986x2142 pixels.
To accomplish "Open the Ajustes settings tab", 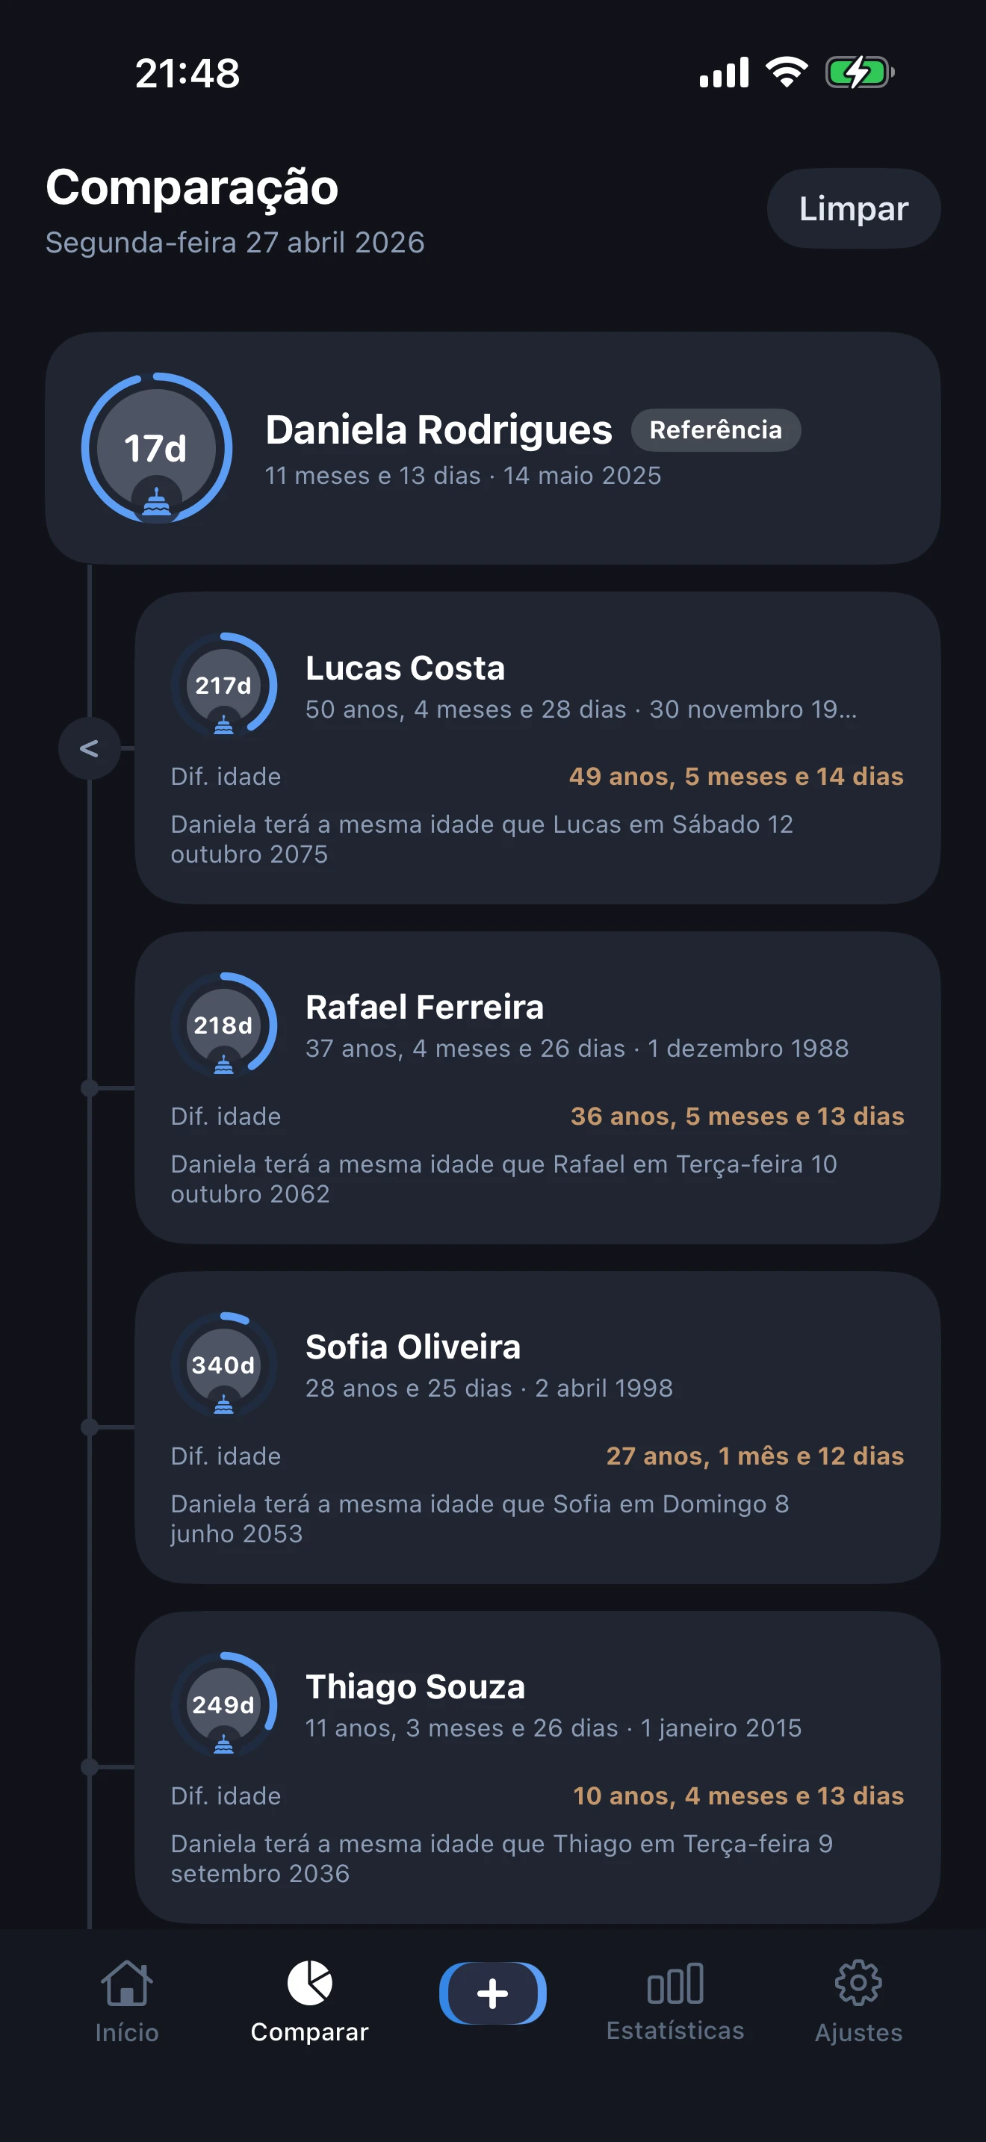I will (x=858, y=2000).
